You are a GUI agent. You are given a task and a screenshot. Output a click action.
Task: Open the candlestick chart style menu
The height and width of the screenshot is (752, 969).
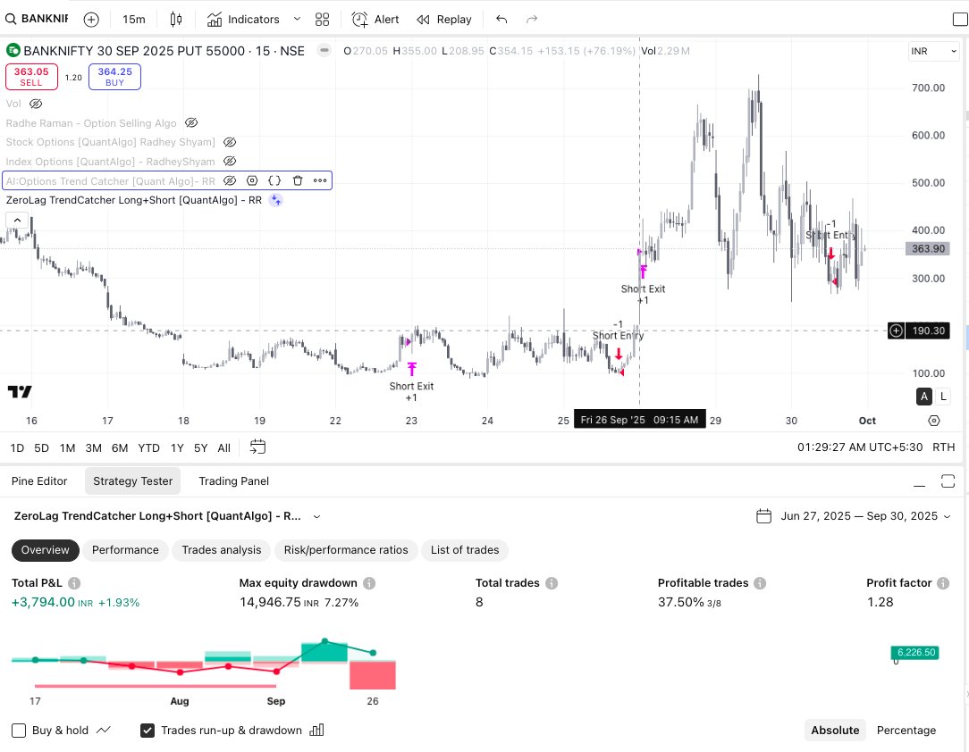tap(176, 19)
